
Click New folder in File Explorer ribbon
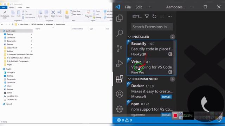pyautogui.click(x=67, y=14)
